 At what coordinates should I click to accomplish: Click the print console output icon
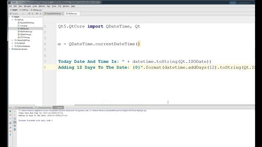[15, 126]
